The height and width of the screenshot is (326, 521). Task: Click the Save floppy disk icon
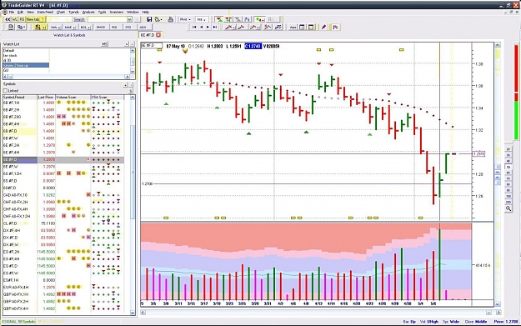pyautogui.click(x=149, y=20)
